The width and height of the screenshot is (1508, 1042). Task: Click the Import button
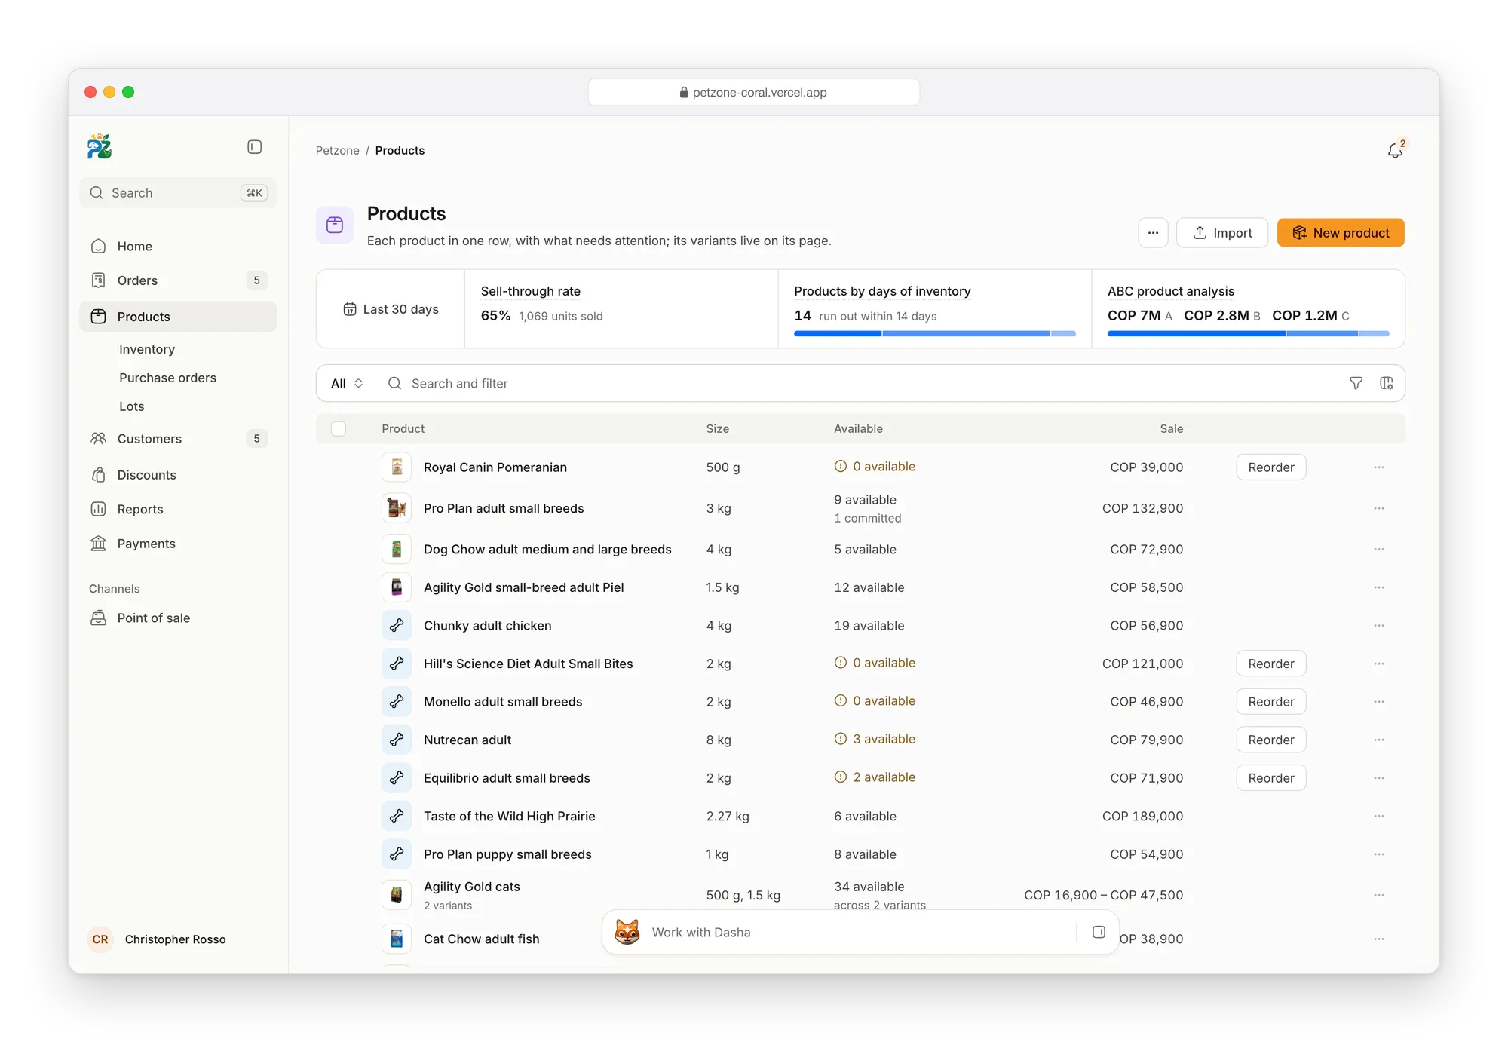coord(1222,233)
